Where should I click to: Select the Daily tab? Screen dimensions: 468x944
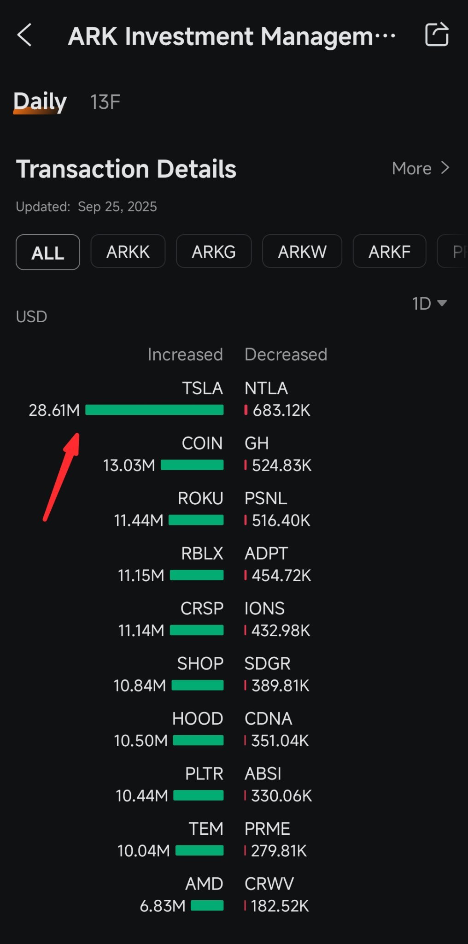click(40, 101)
